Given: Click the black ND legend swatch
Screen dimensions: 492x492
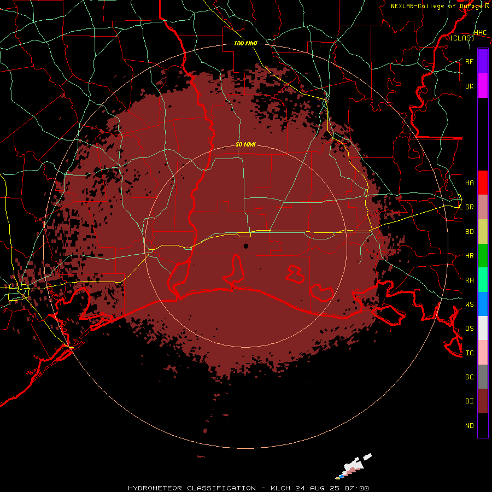Looking at the screenshot, I should click(x=483, y=425).
